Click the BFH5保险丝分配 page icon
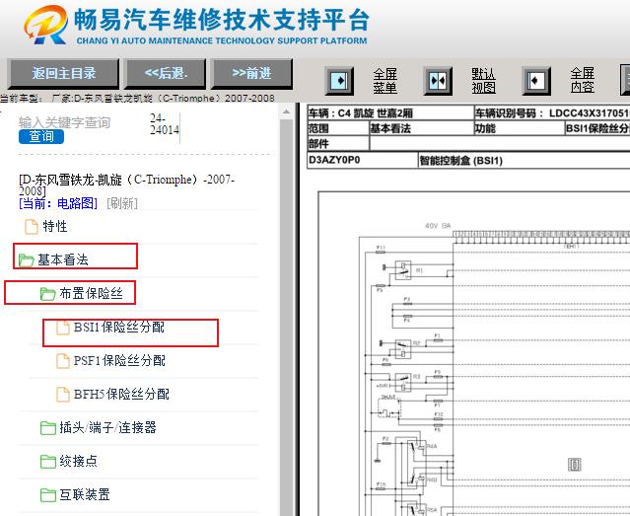This screenshot has height=516, width=630. tap(63, 395)
